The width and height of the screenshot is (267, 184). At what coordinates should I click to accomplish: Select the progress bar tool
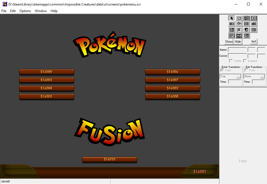(232, 24)
